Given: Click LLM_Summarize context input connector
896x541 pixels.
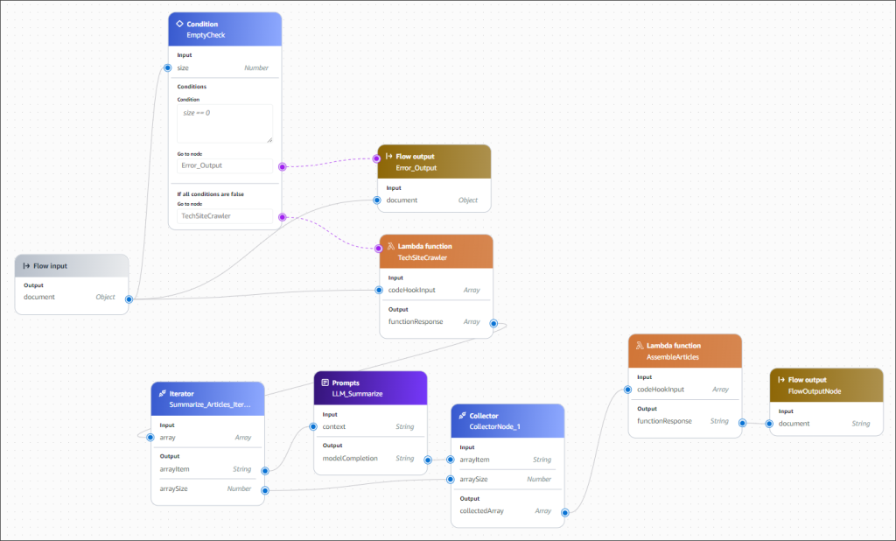Looking at the screenshot, I should [313, 426].
